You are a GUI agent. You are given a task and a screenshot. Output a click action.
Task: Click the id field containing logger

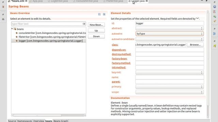[x=170, y=23]
